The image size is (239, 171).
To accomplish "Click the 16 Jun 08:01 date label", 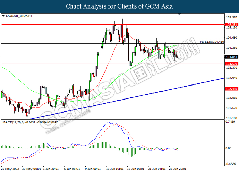I will [x=136, y=169].
